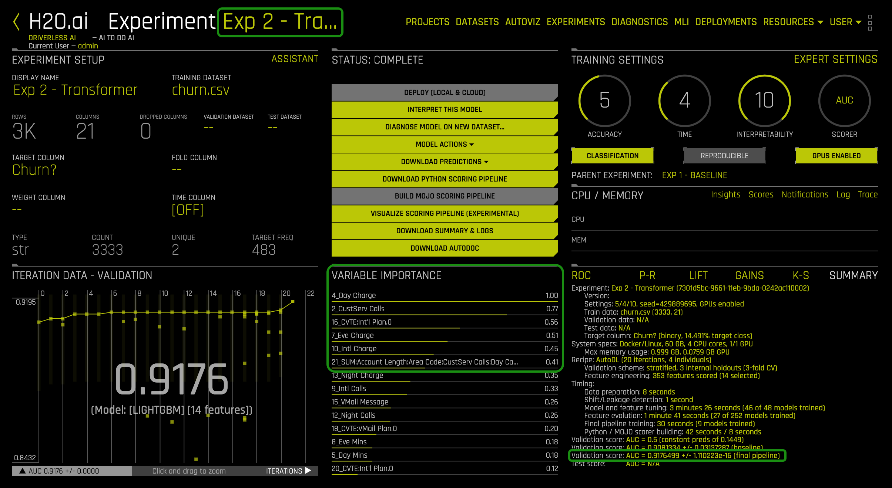Open the Insights view

[x=725, y=194]
